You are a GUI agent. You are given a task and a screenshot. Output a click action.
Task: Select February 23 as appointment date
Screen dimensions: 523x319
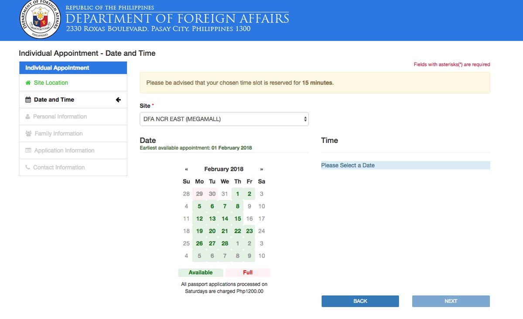250,231
